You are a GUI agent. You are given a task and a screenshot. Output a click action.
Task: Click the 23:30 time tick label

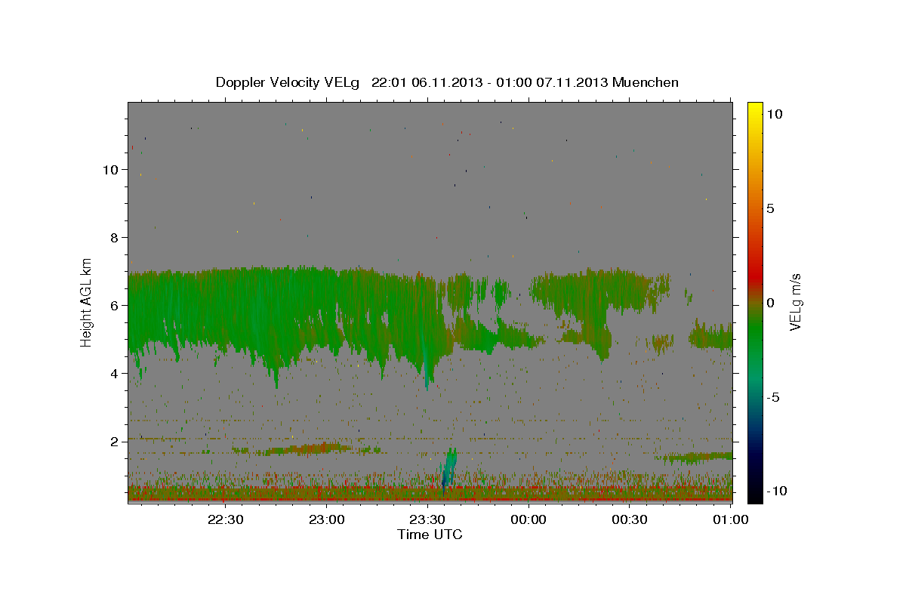pos(427,519)
